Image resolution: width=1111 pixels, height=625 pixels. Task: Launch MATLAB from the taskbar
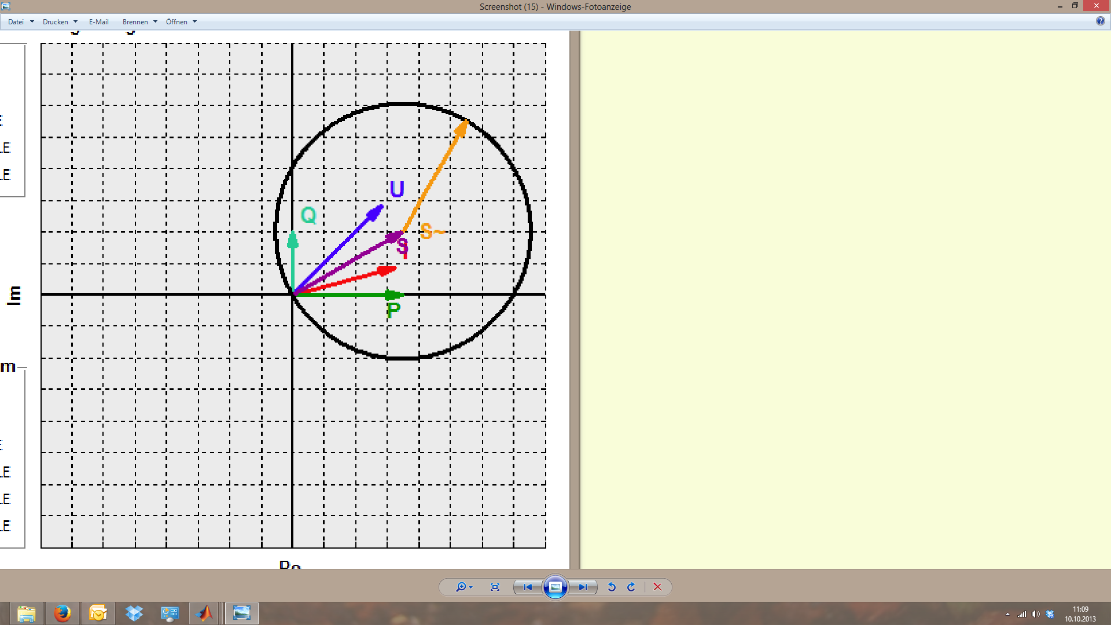[204, 613]
